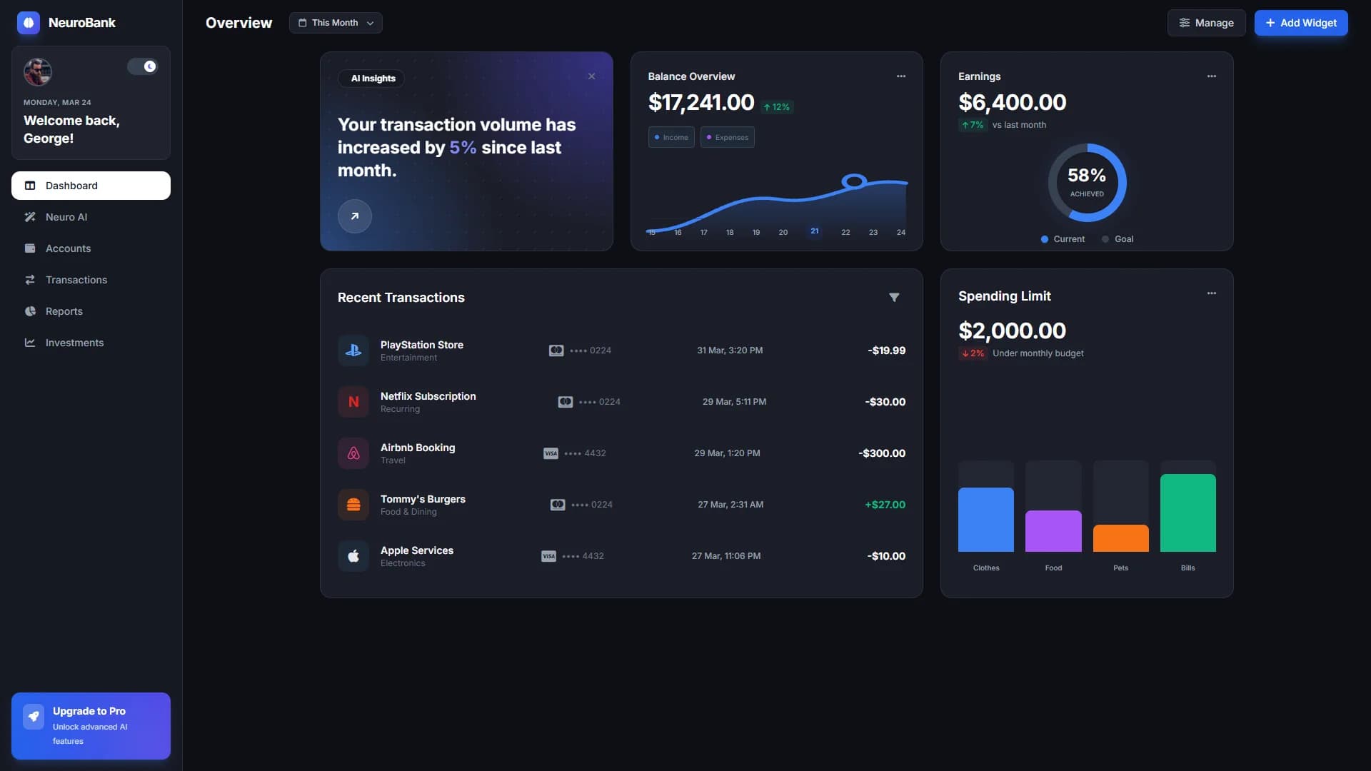Open the Accounts section icon
The width and height of the screenshot is (1371, 771).
pyautogui.click(x=30, y=248)
